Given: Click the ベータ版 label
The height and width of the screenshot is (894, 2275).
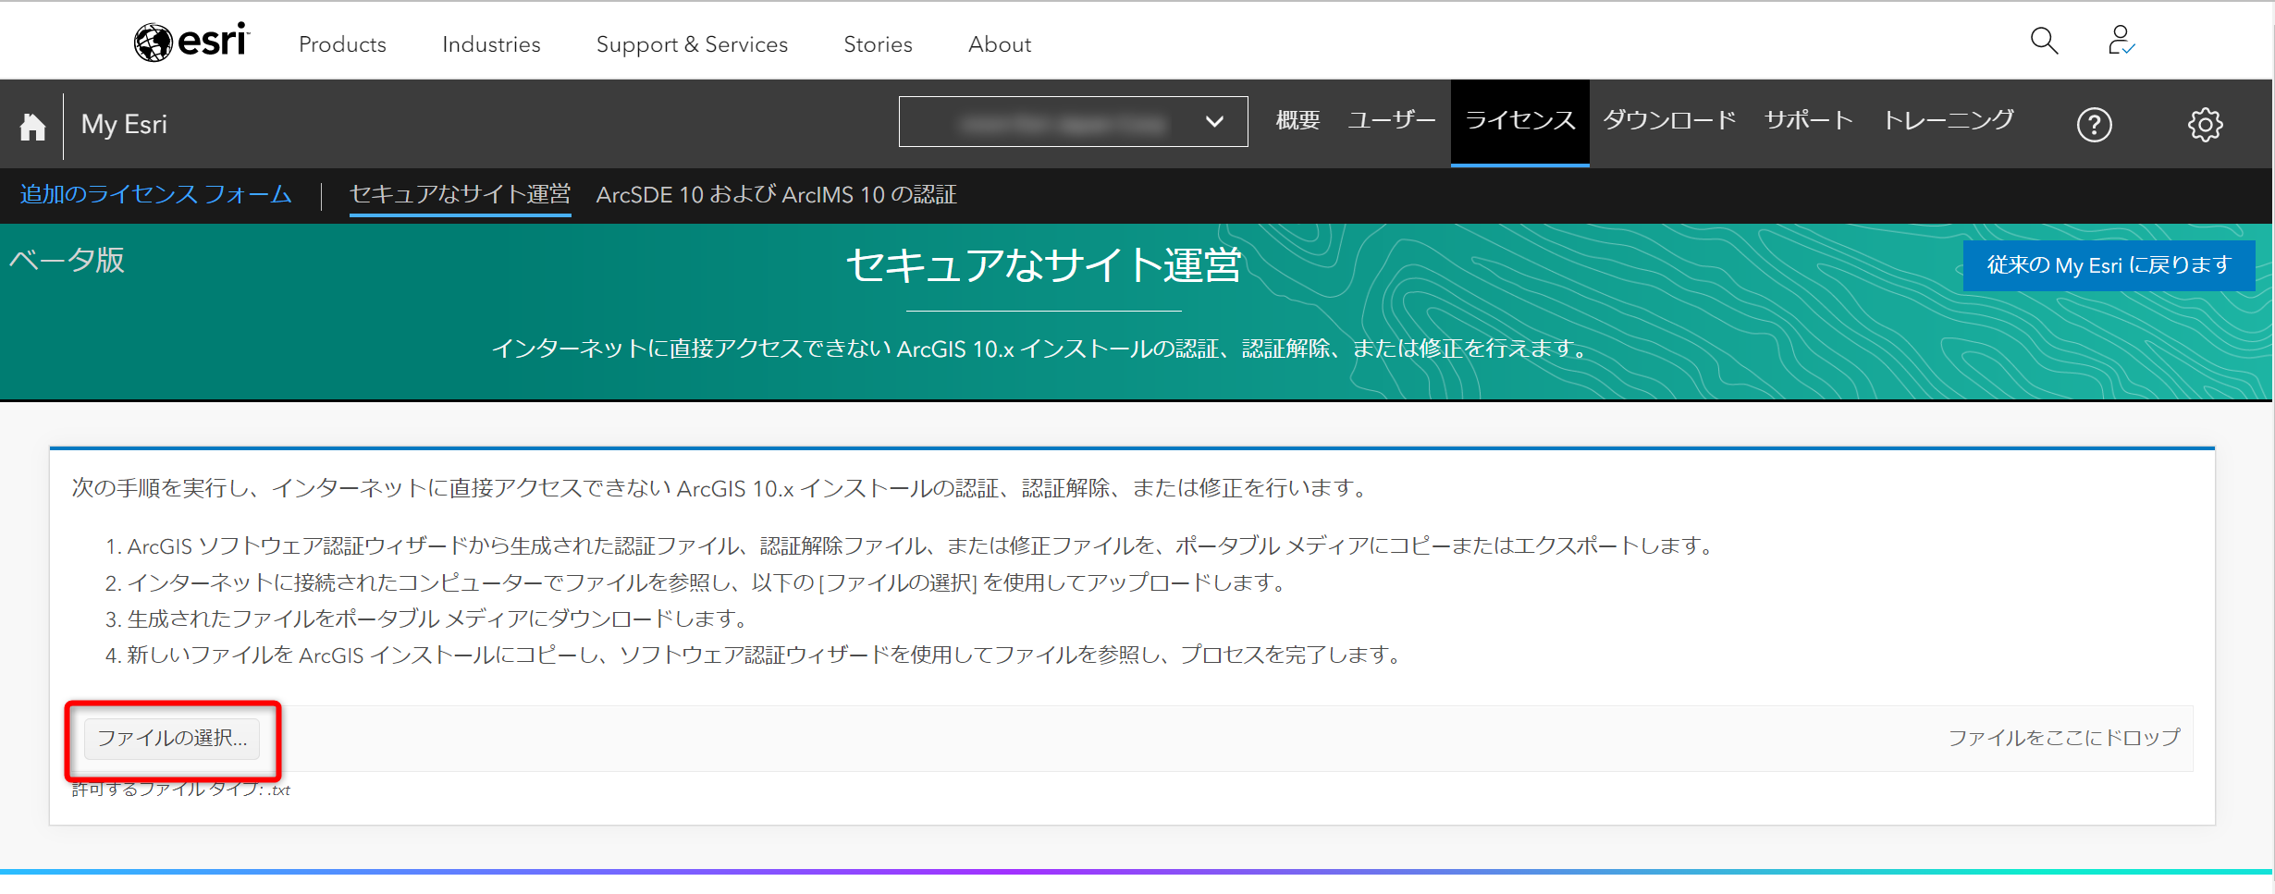Looking at the screenshot, I should point(67,261).
